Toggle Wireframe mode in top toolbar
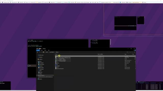Screen dimensions: 163x91 point(105,2)
